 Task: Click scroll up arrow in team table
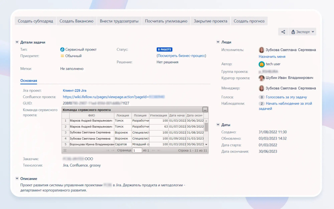[x=206, y=121]
